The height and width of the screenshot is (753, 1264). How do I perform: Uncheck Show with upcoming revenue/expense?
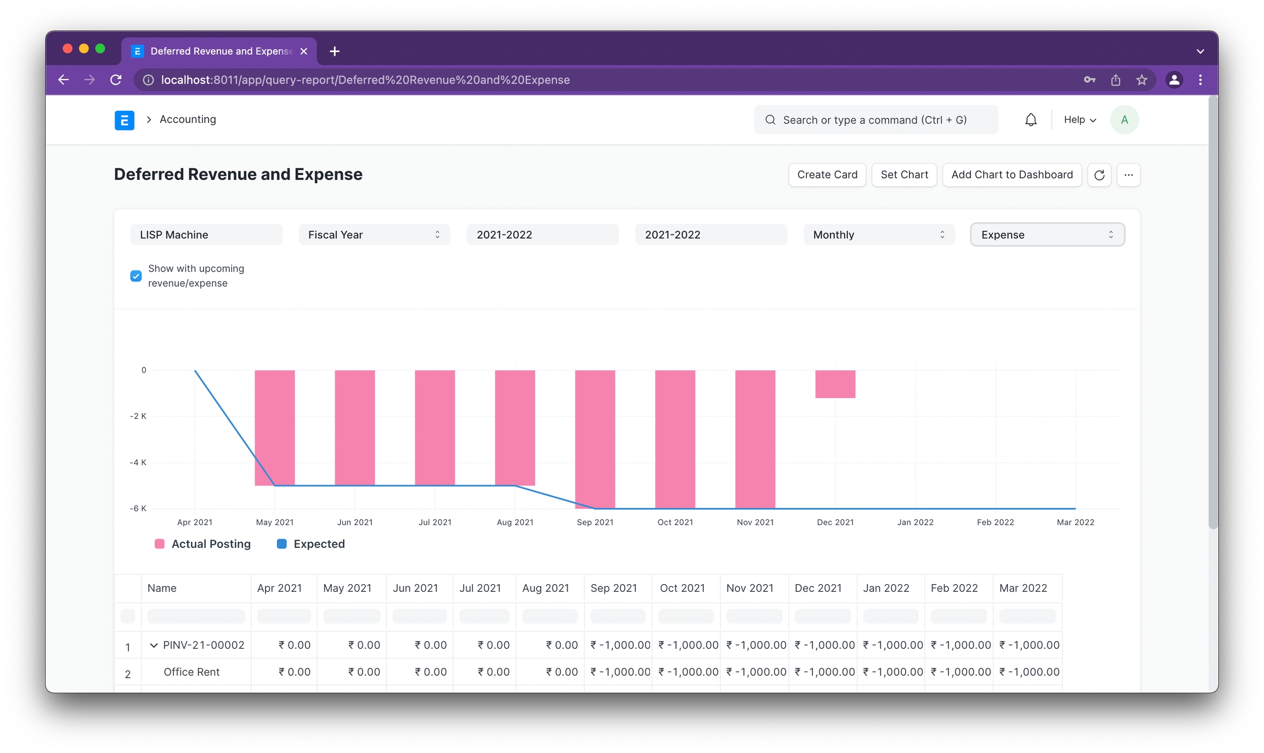coord(136,276)
